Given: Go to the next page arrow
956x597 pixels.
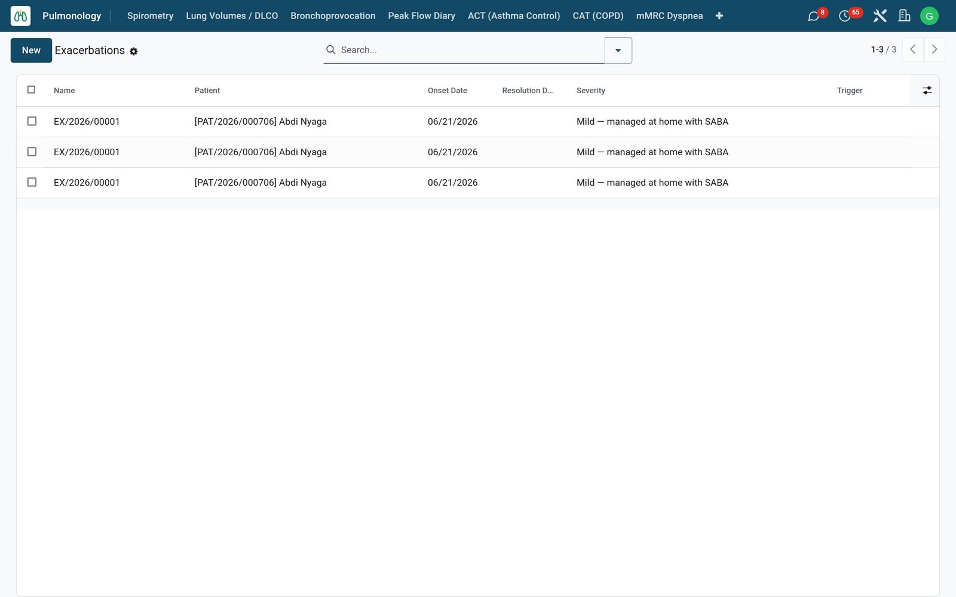Looking at the screenshot, I should point(934,50).
